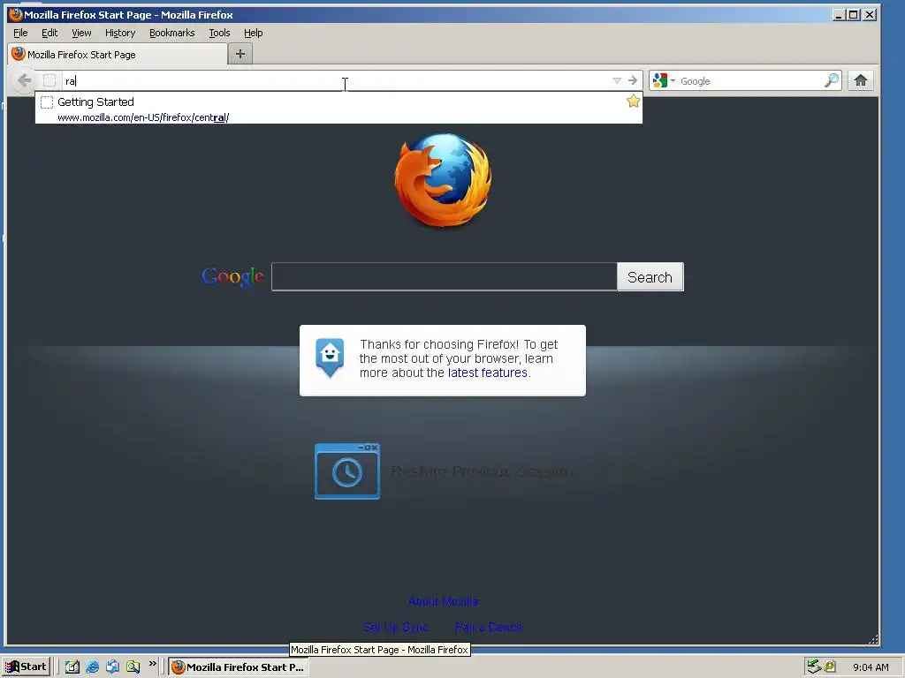905x678 pixels.
Task: Open the Set Up Sync link
Action: click(395, 627)
